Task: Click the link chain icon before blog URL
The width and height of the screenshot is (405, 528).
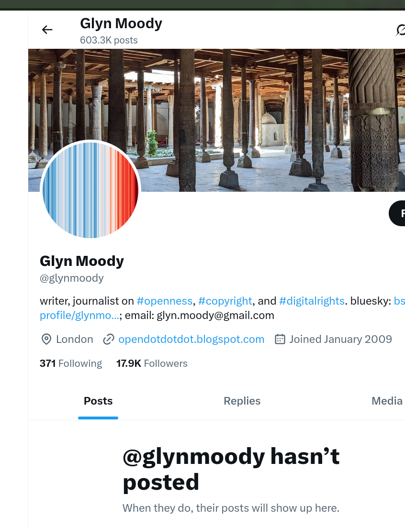Action: coord(109,339)
